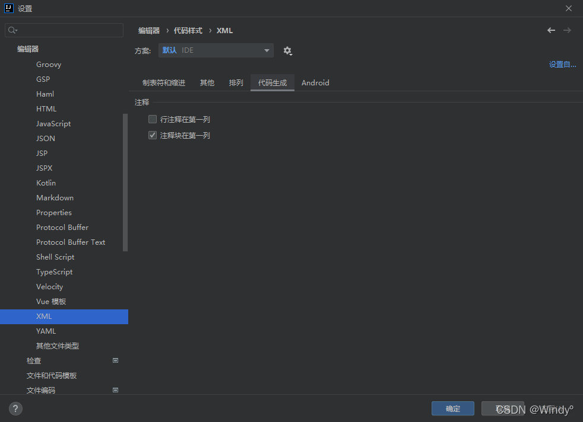
Task: Click the 确定 button
Action: pos(453,408)
